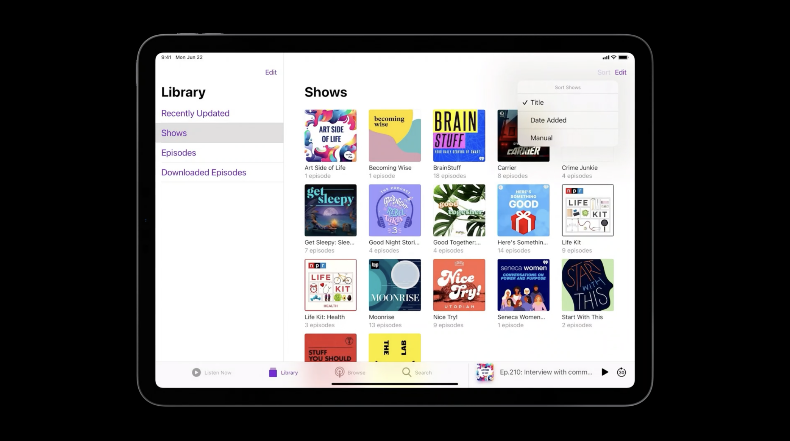
Task: Select Recently Updated in the sidebar
Action: pyautogui.click(x=195, y=113)
